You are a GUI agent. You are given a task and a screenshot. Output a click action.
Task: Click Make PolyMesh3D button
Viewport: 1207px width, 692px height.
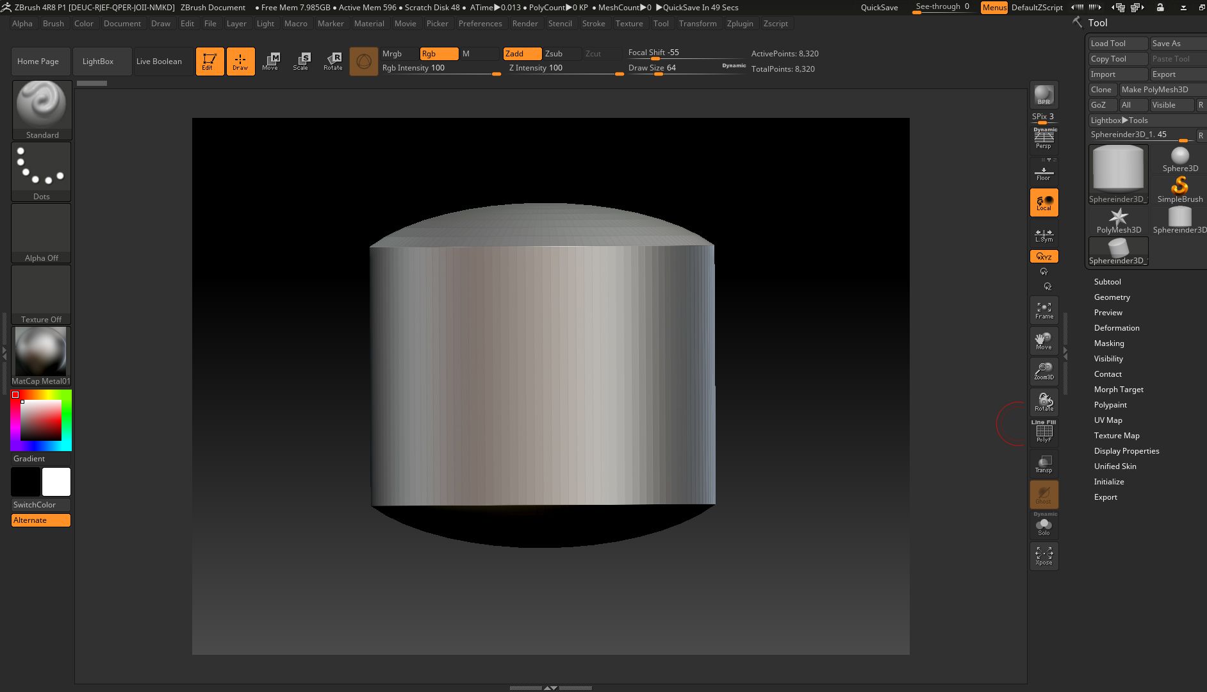[1163, 90]
